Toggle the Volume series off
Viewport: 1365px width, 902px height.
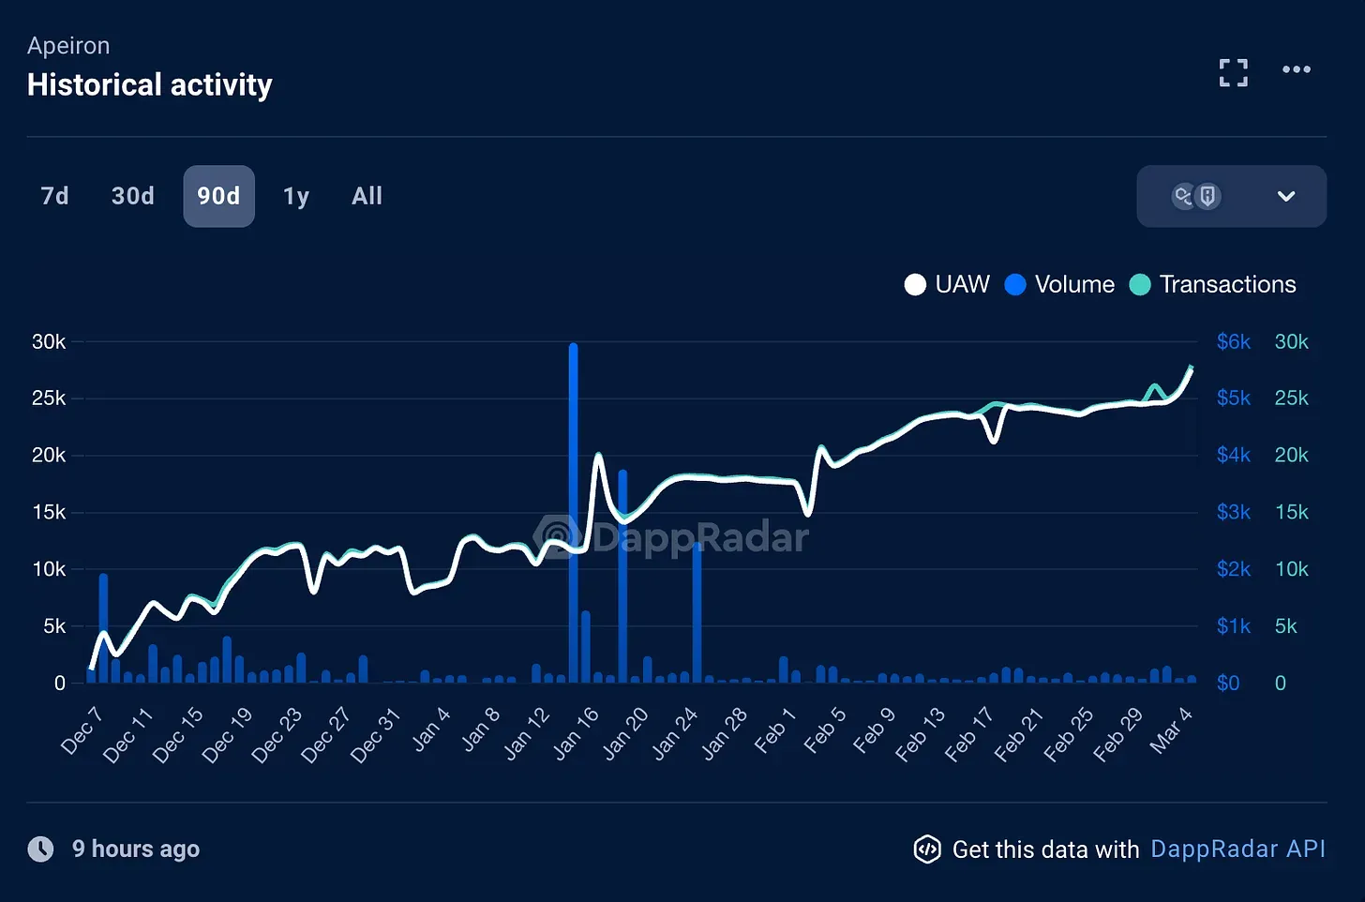(x=1059, y=284)
